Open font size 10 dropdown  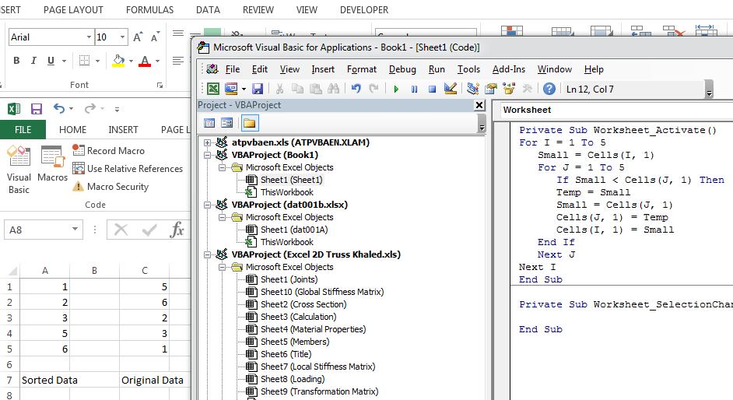pyautogui.click(x=122, y=37)
